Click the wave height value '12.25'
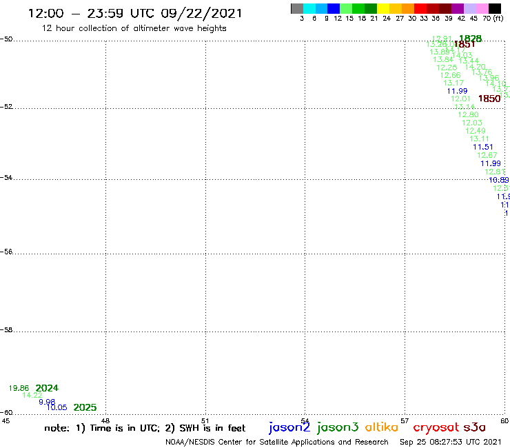The height and width of the screenshot is (448, 510). 447,68
